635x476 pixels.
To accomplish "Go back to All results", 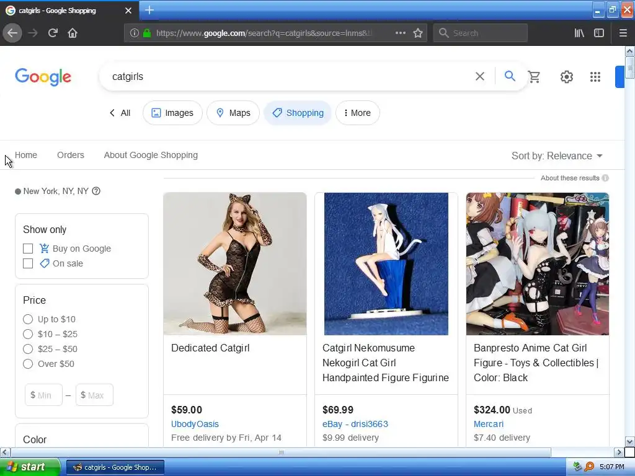I will pyautogui.click(x=120, y=113).
